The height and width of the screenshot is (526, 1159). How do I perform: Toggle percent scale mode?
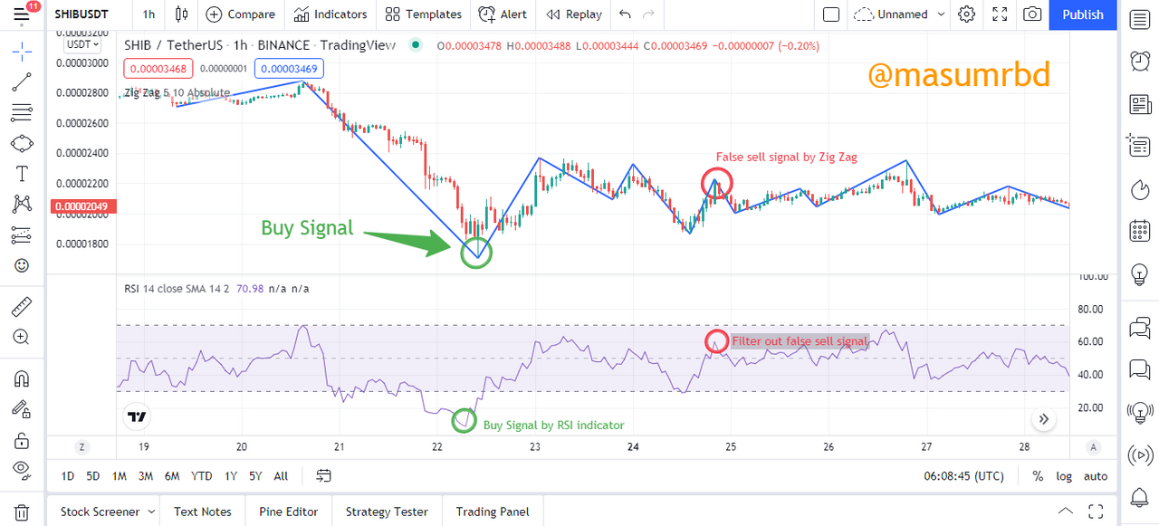coord(1038,475)
